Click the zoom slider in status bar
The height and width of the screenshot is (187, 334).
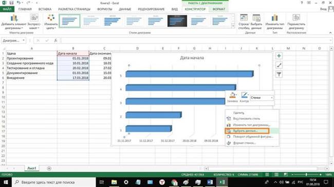point(306,175)
